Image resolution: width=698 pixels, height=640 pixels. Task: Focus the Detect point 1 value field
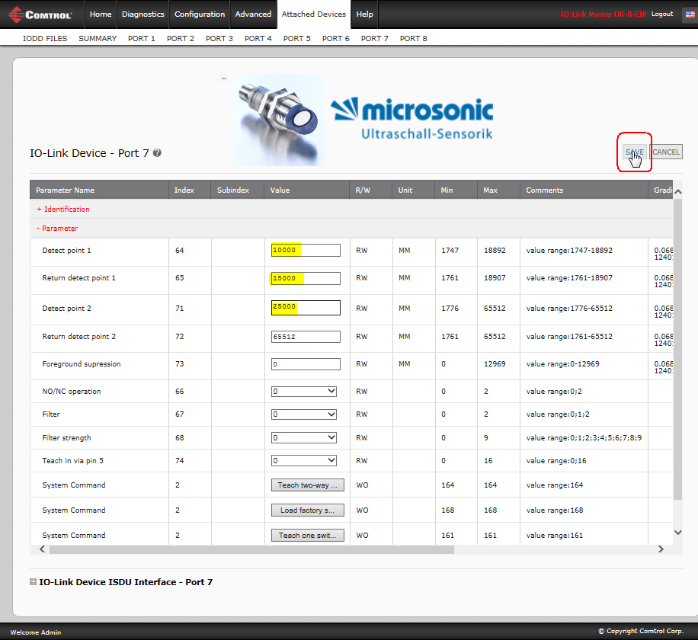(x=306, y=250)
